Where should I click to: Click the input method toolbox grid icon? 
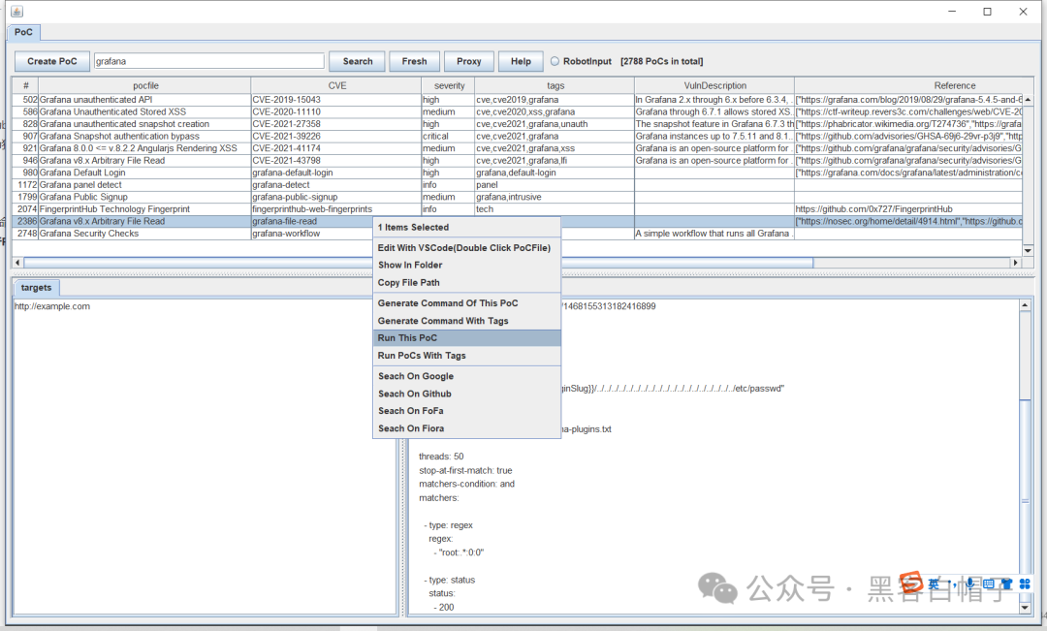(1025, 584)
